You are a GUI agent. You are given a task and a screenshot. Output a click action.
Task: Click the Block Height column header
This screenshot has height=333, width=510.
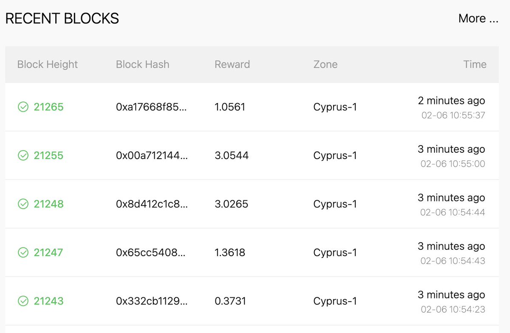(x=48, y=64)
